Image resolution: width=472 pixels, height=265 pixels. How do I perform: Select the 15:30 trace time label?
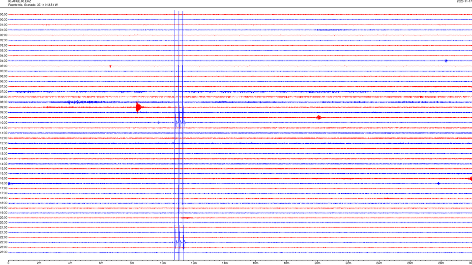[3, 174]
